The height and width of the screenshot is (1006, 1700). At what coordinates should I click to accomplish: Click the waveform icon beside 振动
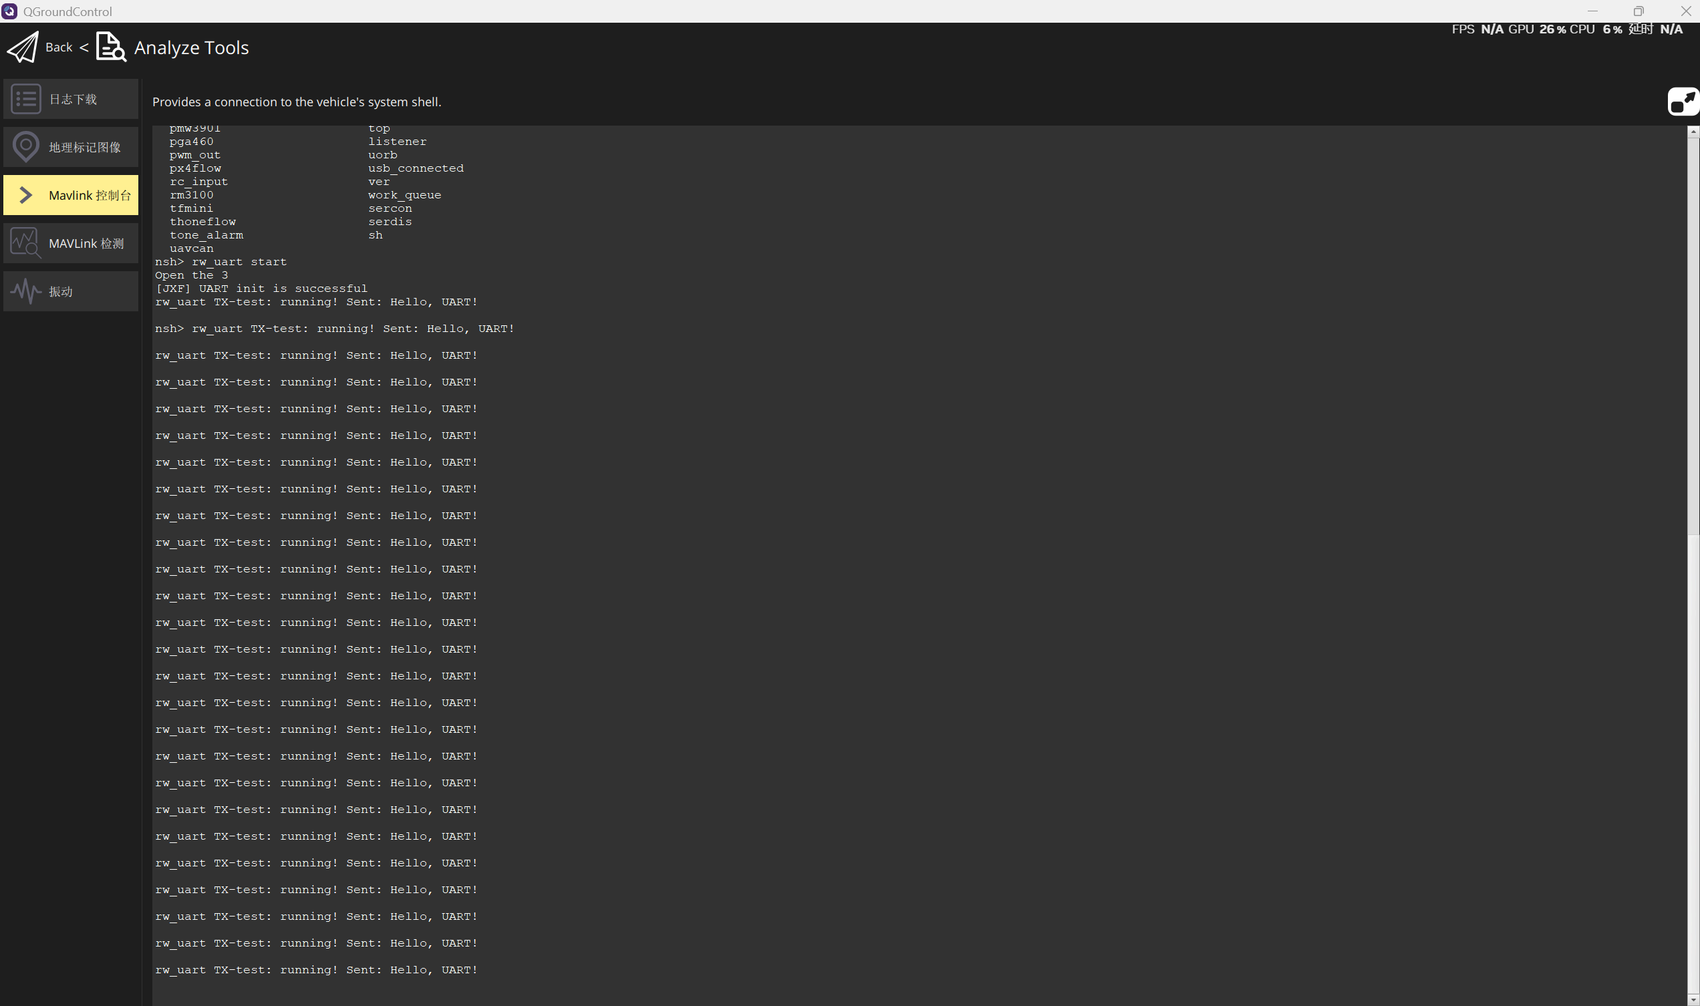(x=26, y=291)
